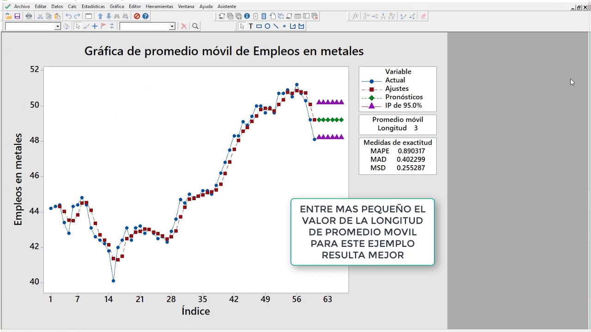Image resolution: width=591 pixels, height=332 pixels.
Task: Open the Gráfica menu
Action: point(117,6)
